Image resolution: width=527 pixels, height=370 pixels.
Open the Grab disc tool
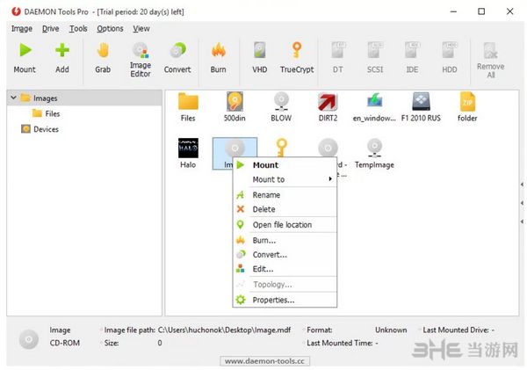[x=103, y=59]
